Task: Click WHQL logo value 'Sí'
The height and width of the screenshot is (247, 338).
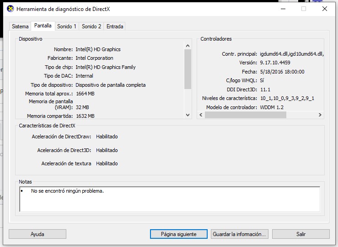Action: (x=262, y=80)
